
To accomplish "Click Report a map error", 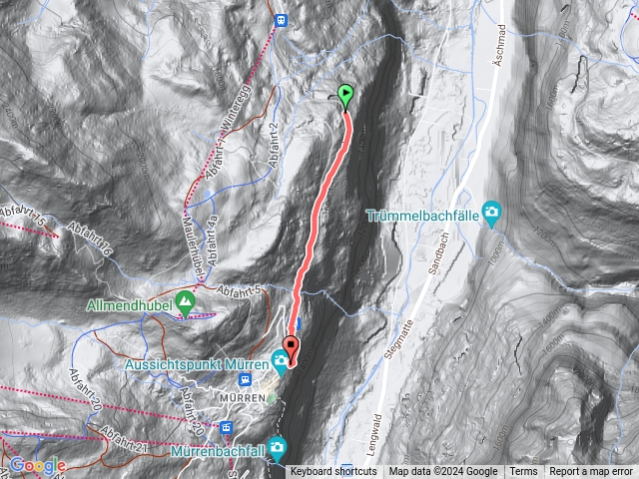I will tap(591, 472).
